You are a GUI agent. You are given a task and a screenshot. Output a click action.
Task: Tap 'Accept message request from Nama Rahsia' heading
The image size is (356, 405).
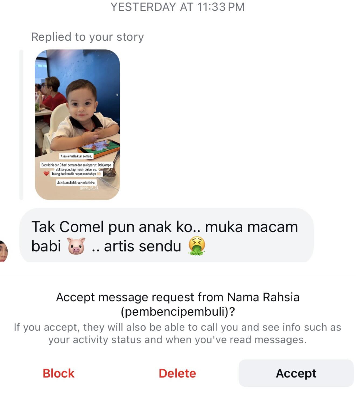(x=178, y=297)
